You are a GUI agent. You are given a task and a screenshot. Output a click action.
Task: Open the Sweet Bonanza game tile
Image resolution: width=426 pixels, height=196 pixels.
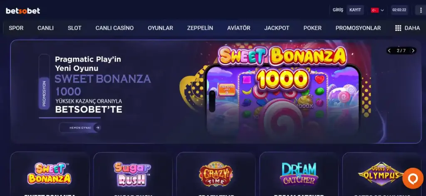click(50, 174)
